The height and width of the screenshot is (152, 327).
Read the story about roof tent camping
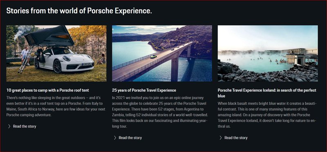click(x=25, y=126)
